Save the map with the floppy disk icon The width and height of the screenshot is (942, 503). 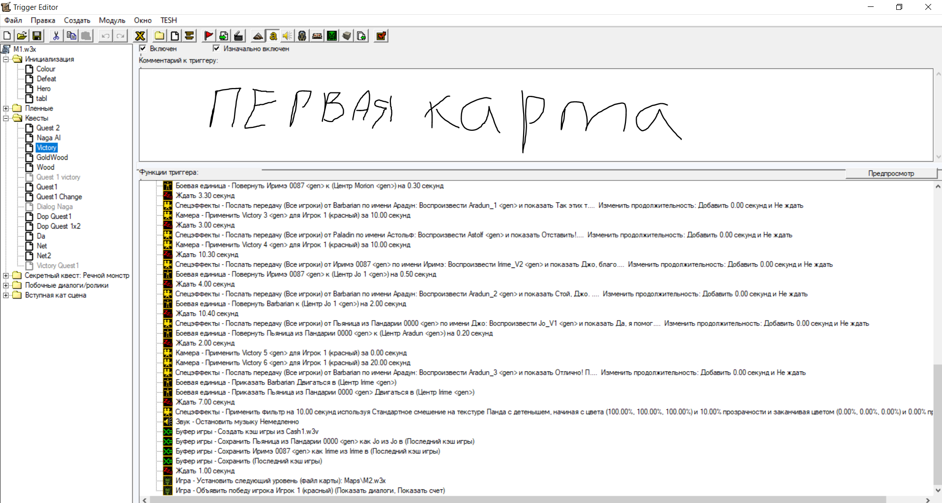(x=37, y=36)
